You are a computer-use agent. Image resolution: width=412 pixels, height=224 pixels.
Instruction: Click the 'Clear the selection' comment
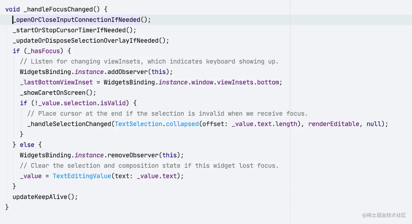coord(149,165)
